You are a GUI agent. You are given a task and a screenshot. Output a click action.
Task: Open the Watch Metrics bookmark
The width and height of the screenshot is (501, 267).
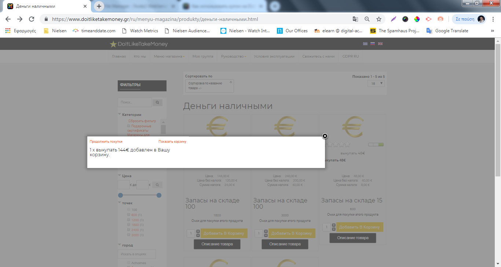(140, 31)
